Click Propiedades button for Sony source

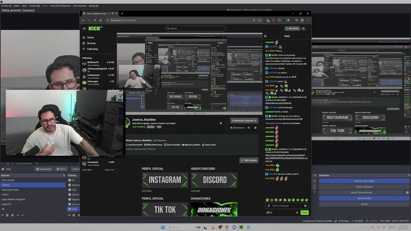[x=44, y=169]
